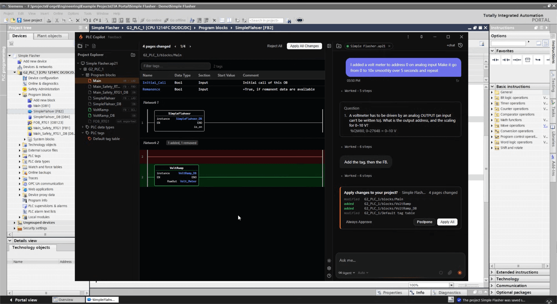Click the PLC Copilot flame logo
The height and width of the screenshot is (304, 557).
tap(81, 37)
